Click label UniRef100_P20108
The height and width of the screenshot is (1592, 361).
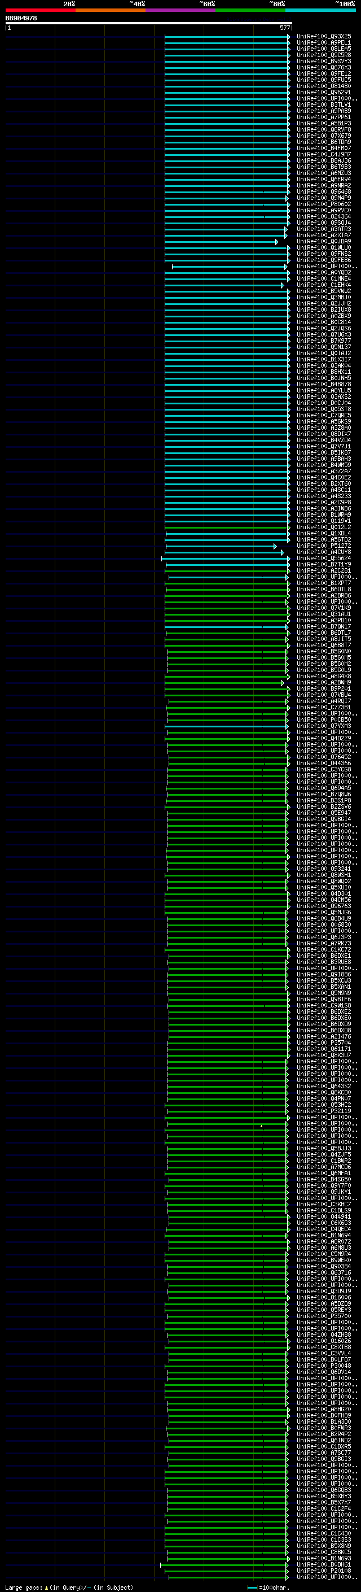pyautogui.click(x=324, y=1571)
